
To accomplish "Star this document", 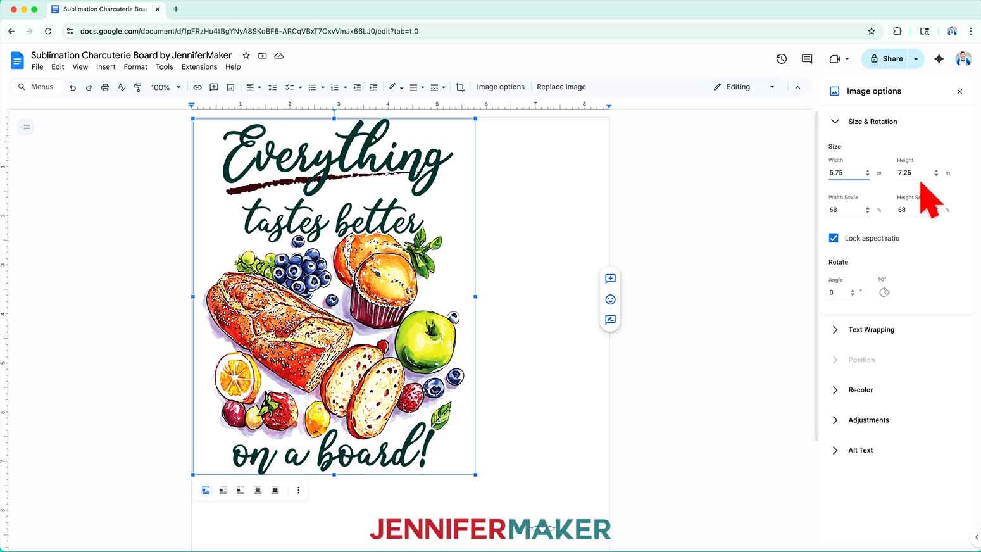I will pos(246,56).
